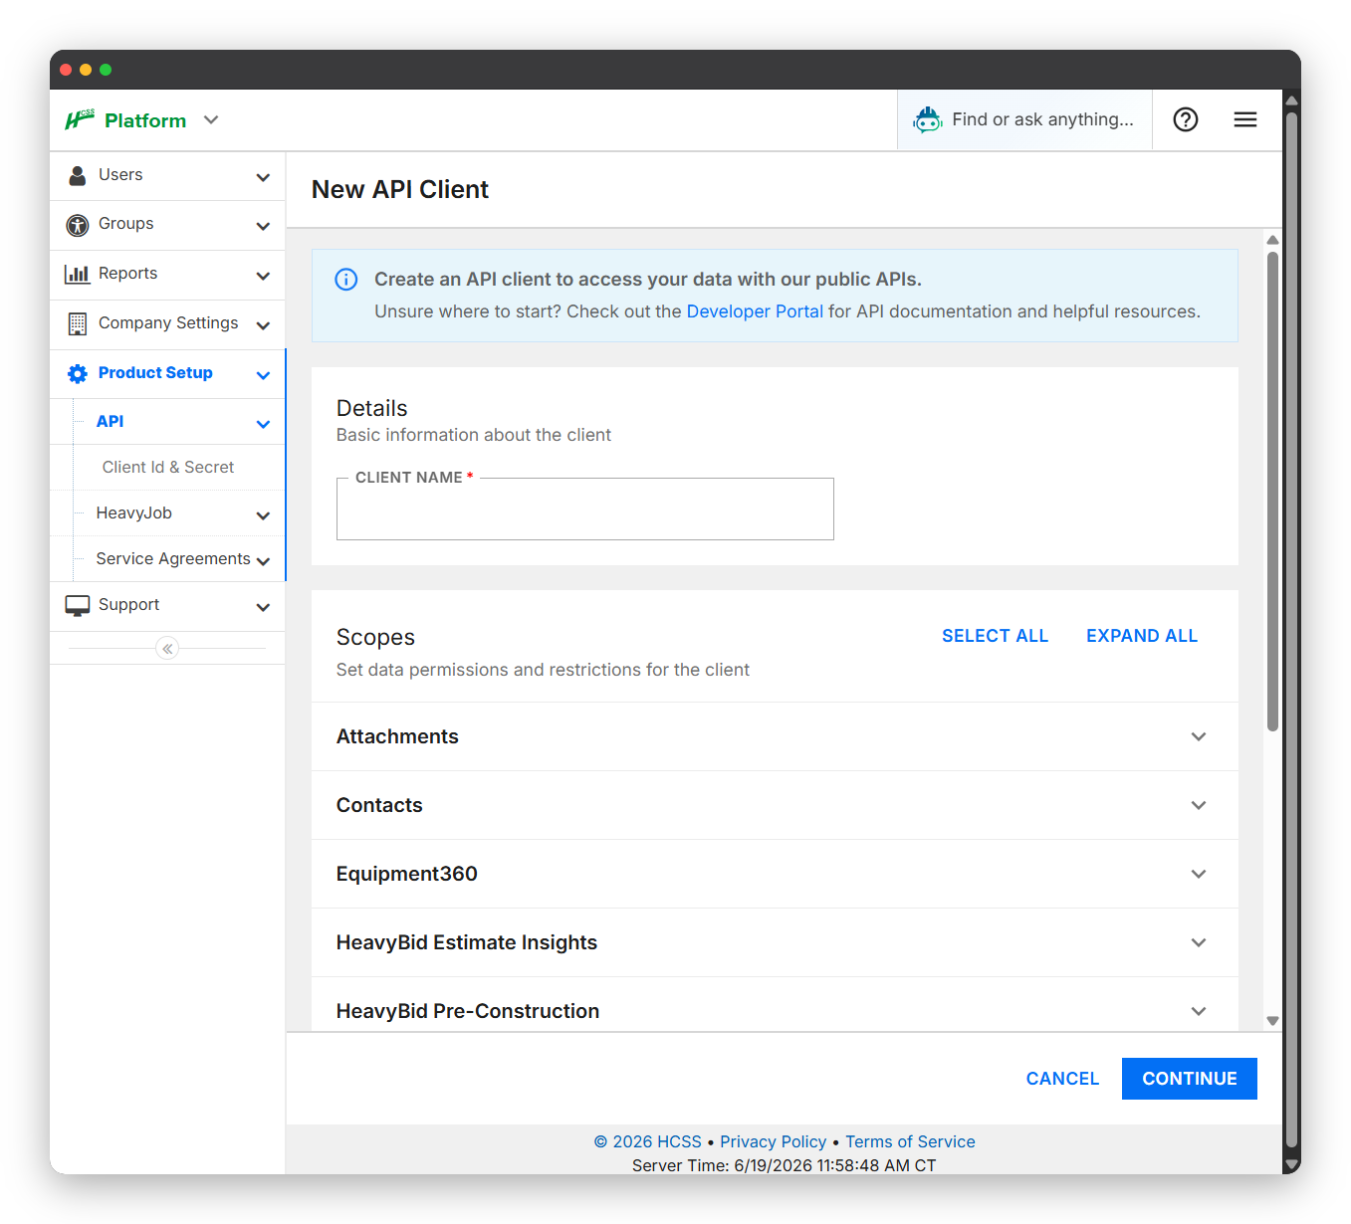This screenshot has width=1351, height=1224.
Task: Click the info icon in banner
Action: (x=346, y=280)
